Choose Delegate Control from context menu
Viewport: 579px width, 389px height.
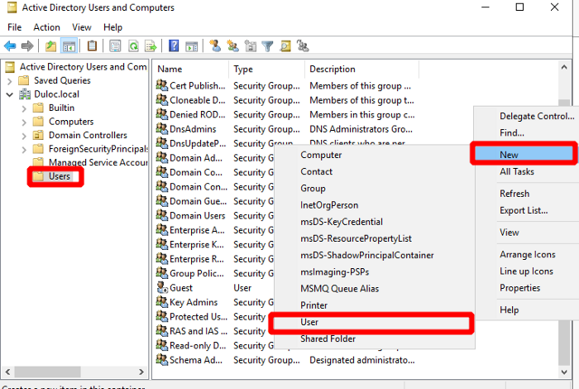(537, 116)
